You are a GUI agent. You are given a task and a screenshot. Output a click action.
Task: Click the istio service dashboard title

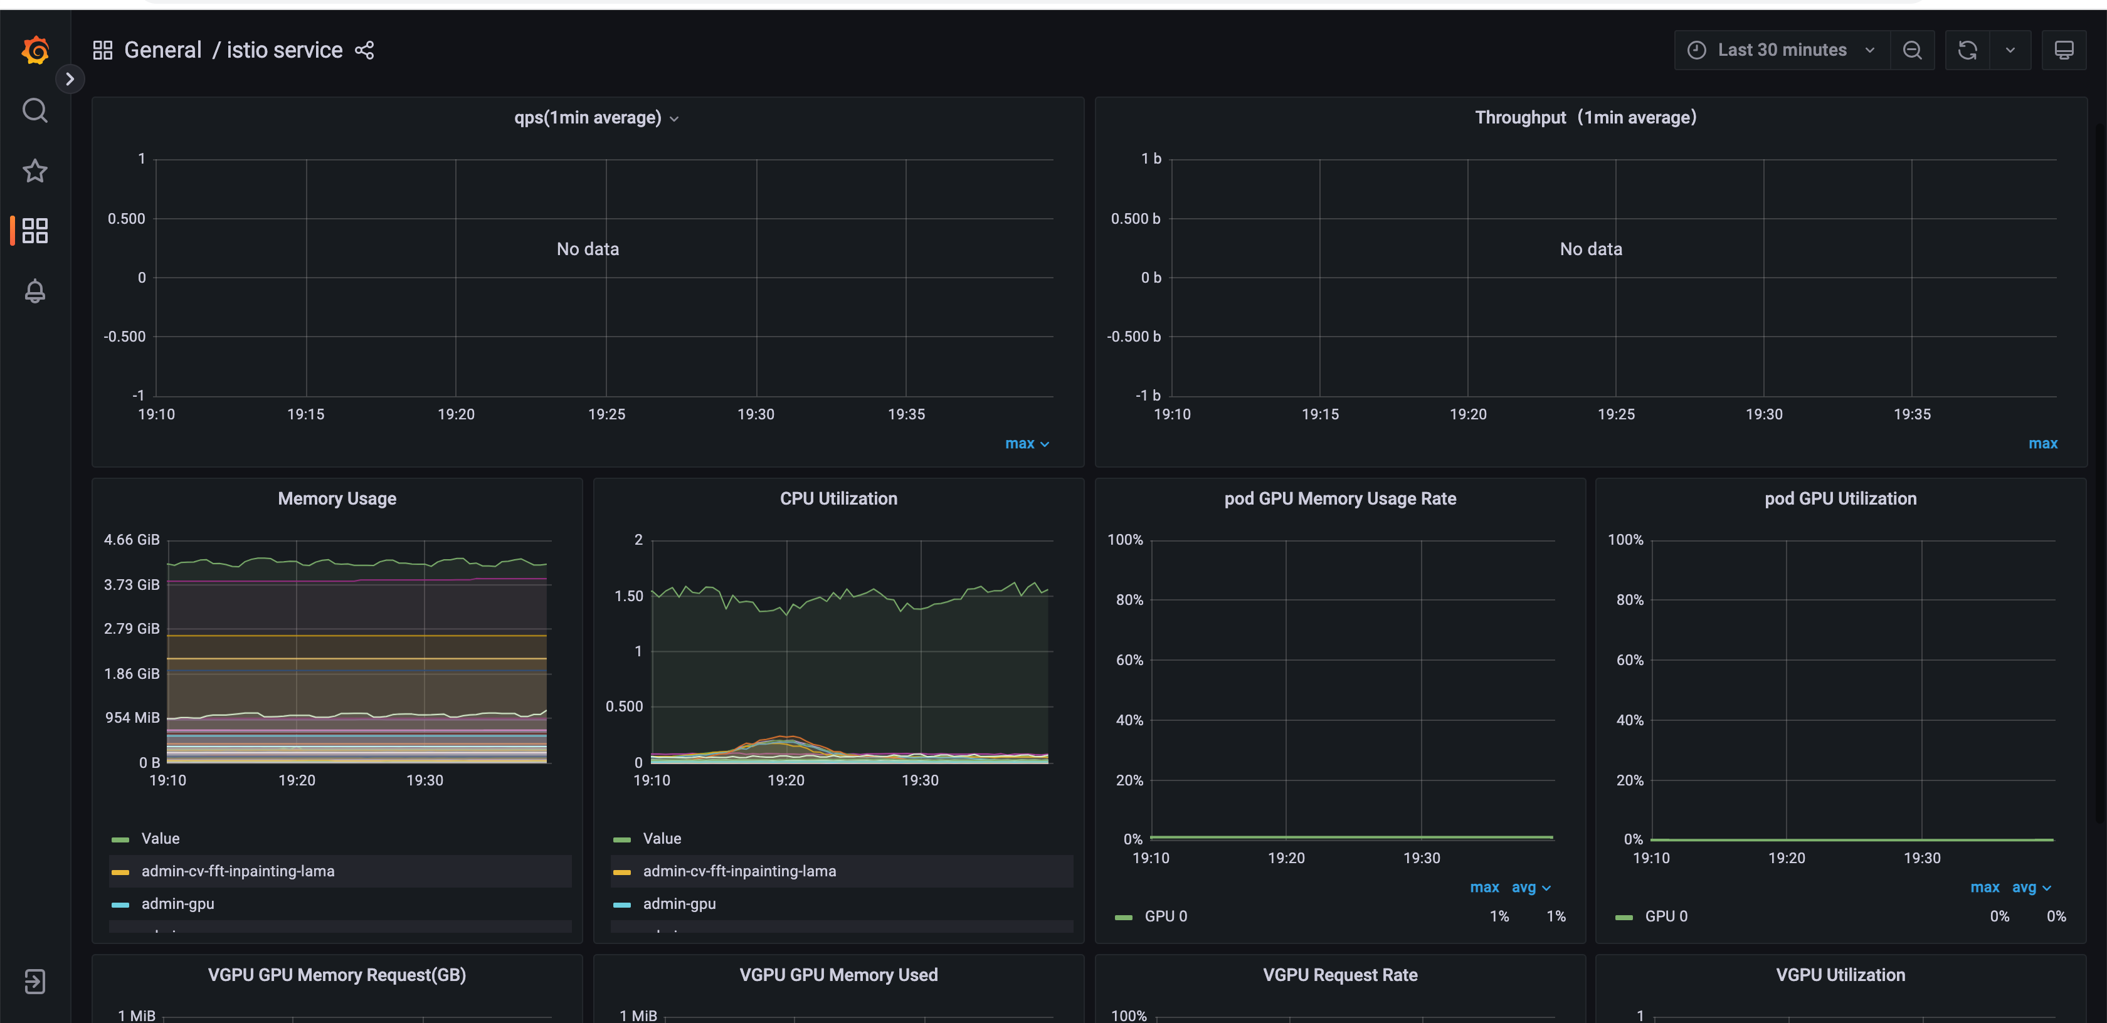[x=284, y=51]
